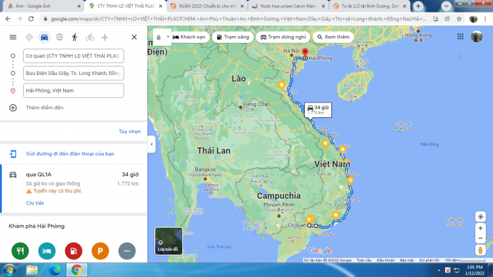Edit the starting point Cơ quan field
This screenshot has height=277, width=493.
point(73,56)
